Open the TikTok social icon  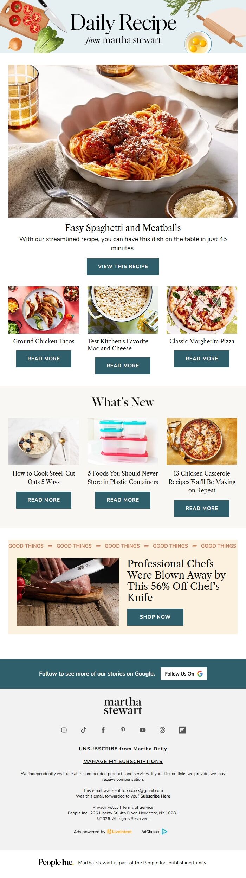coord(84,730)
